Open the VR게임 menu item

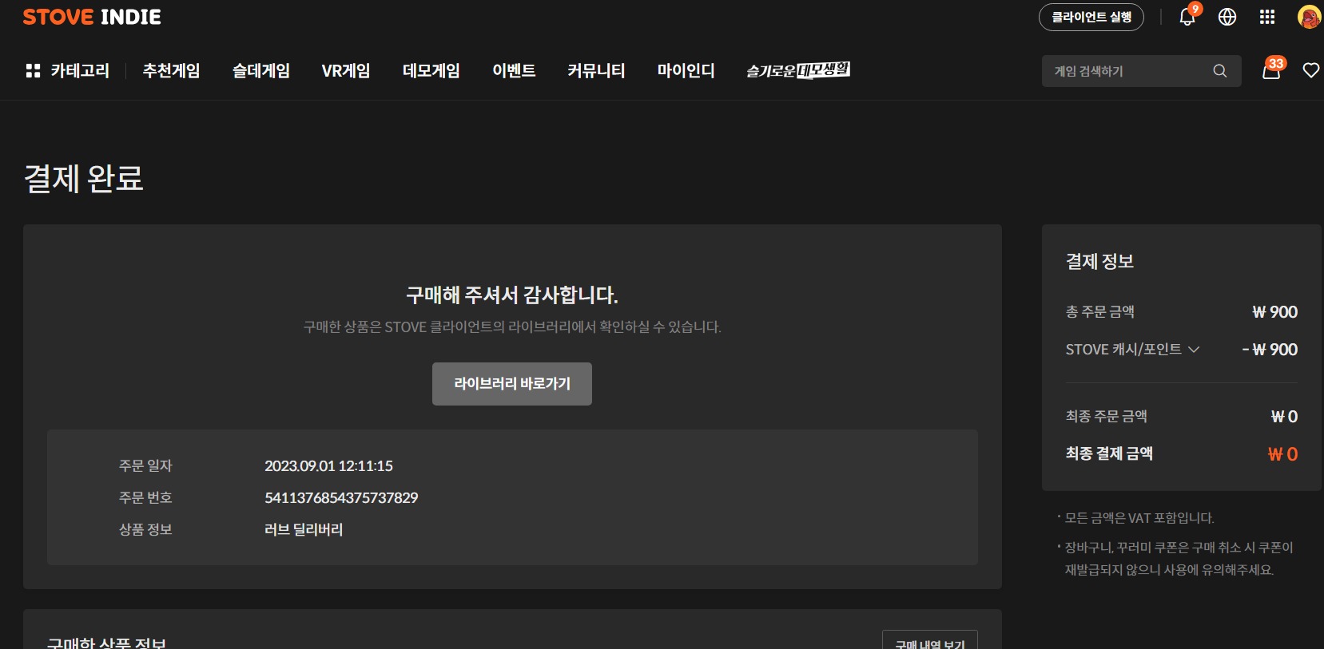pyautogui.click(x=345, y=71)
